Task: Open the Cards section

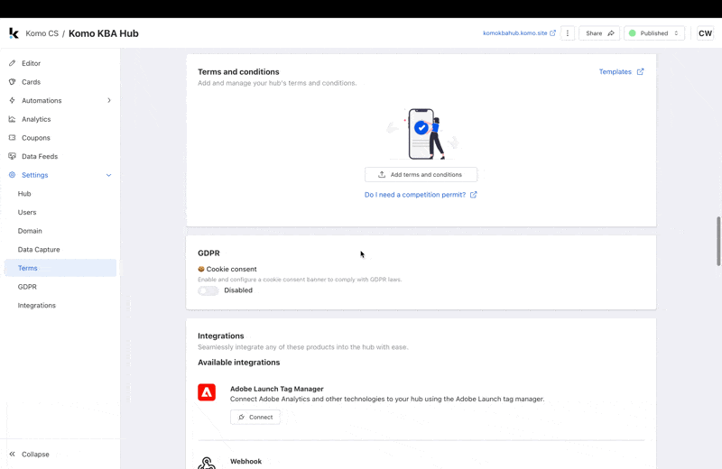Action: (x=31, y=82)
